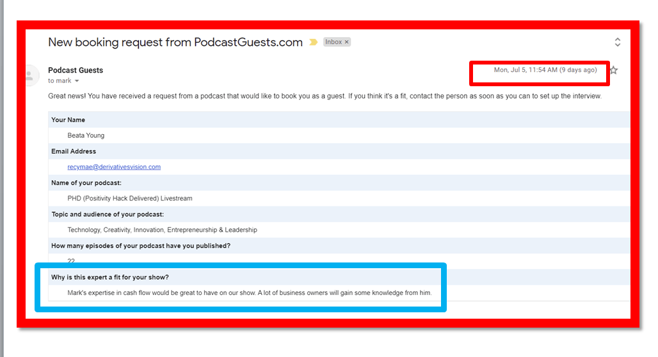Click the PHD Livestream podcast name
The image size is (658, 357).
(x=130, y=199)
